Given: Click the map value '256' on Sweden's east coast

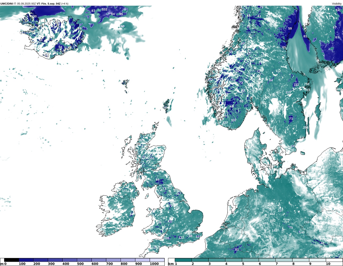Looking at the screenshot, I should 305,127.
